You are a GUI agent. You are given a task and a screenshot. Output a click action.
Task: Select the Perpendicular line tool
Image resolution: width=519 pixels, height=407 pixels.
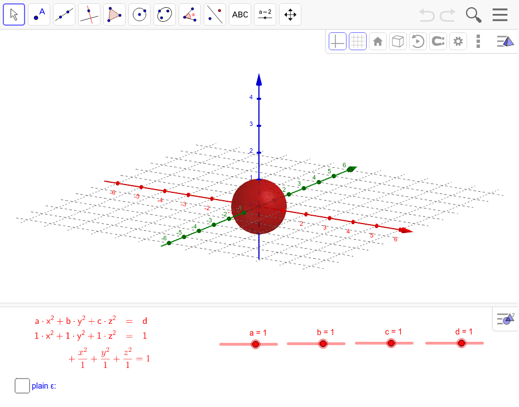click(x=89, y=14)
